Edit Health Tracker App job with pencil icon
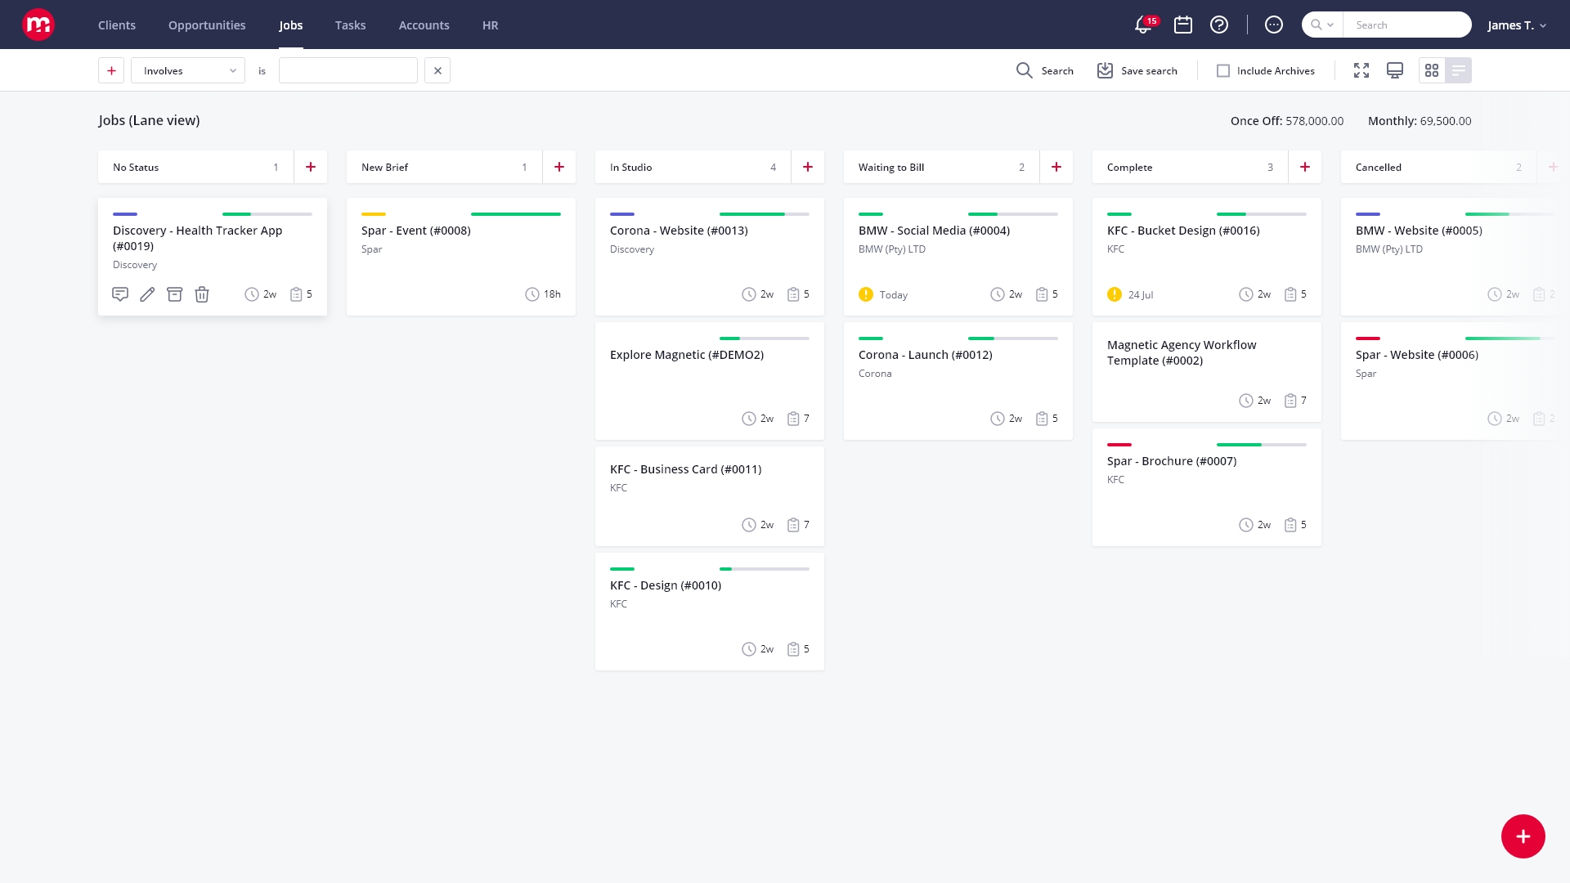Screen dimensions: 1570x883 click(147, 294)
